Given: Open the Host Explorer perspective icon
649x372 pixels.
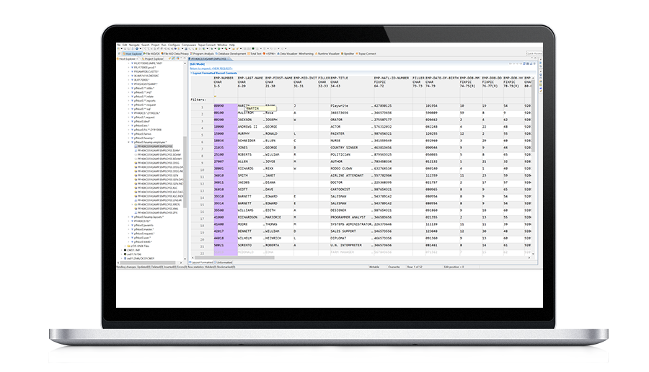Looking at the screenshot, I should pyautogui.click(x=133, y=53).
